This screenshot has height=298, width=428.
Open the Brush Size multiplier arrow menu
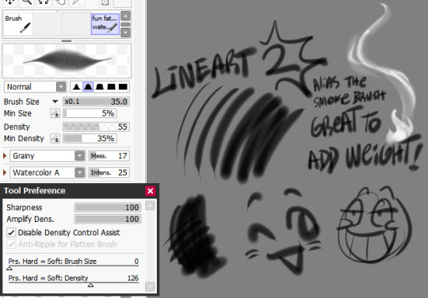tap(55, 101)
